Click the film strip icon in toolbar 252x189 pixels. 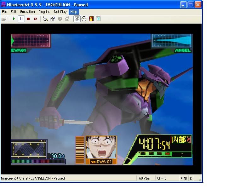[x=91, y=19]
